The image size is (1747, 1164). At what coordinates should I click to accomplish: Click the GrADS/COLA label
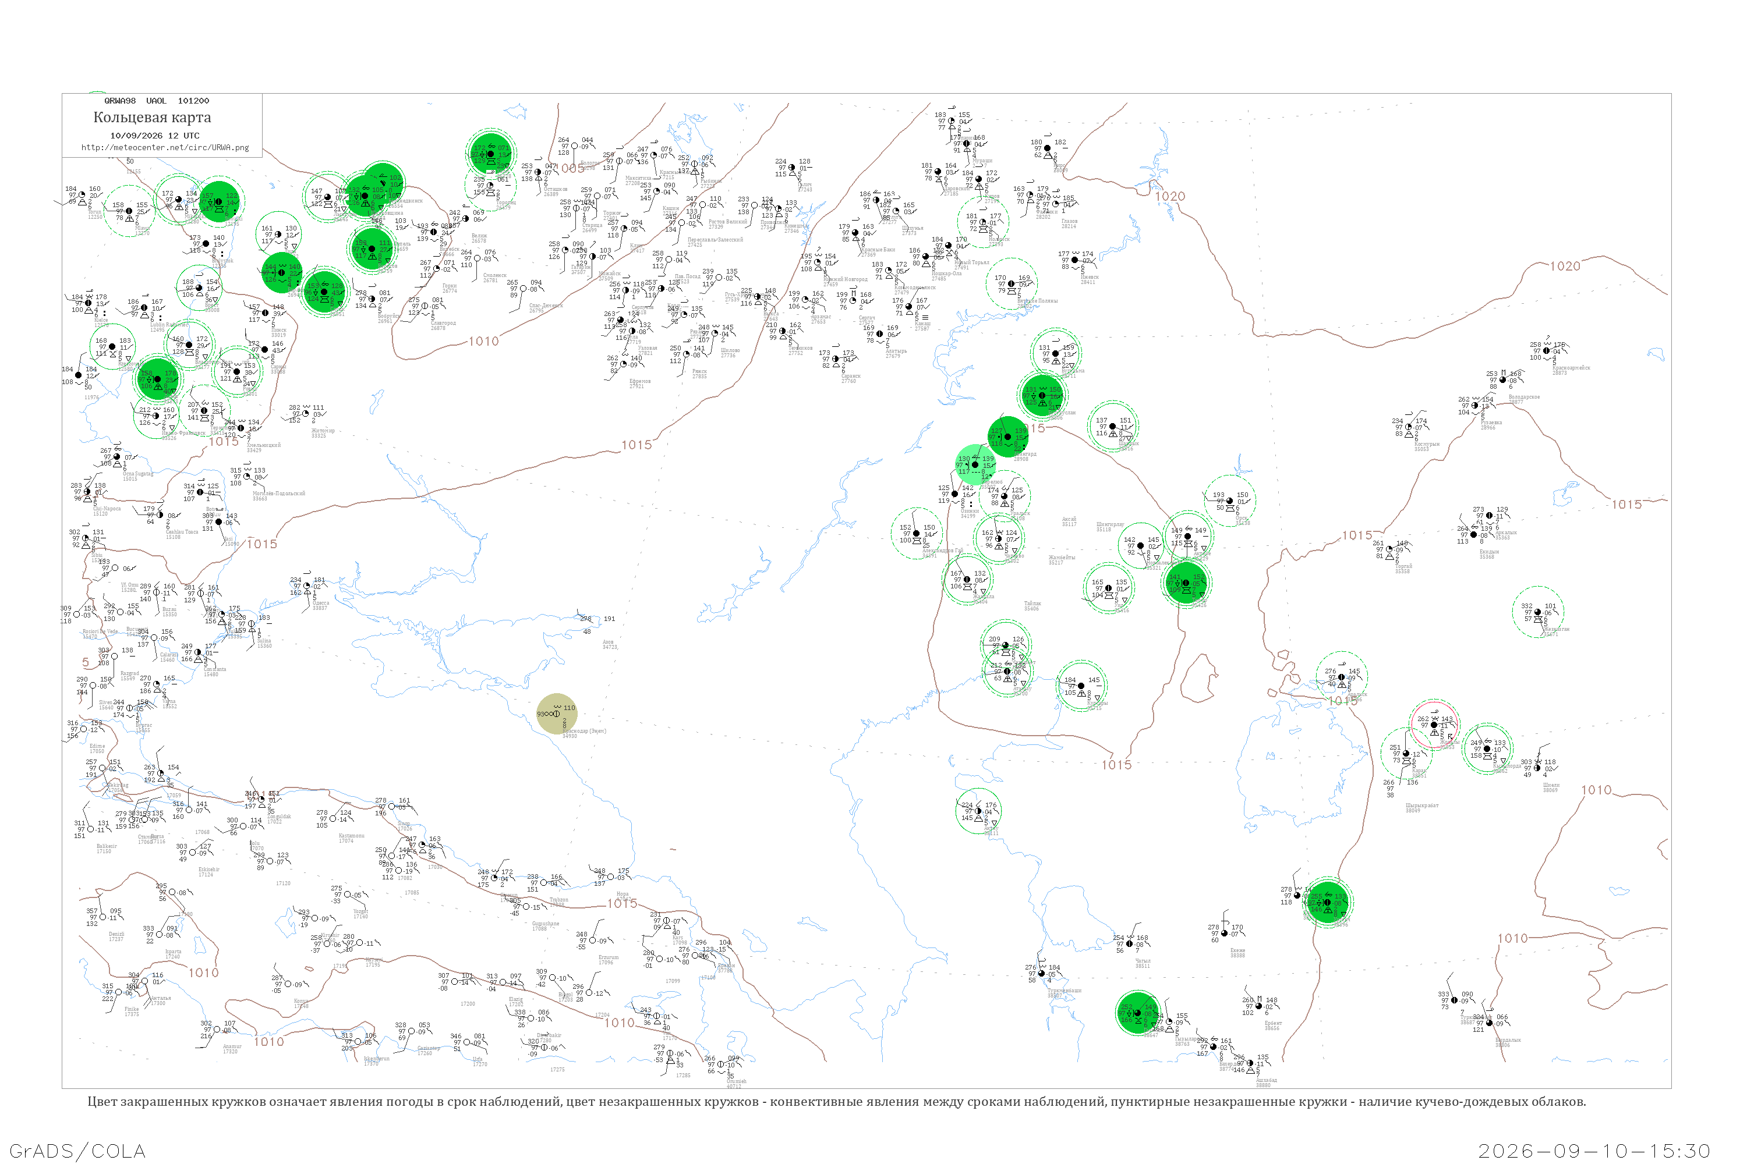[x=77, y=1151]
